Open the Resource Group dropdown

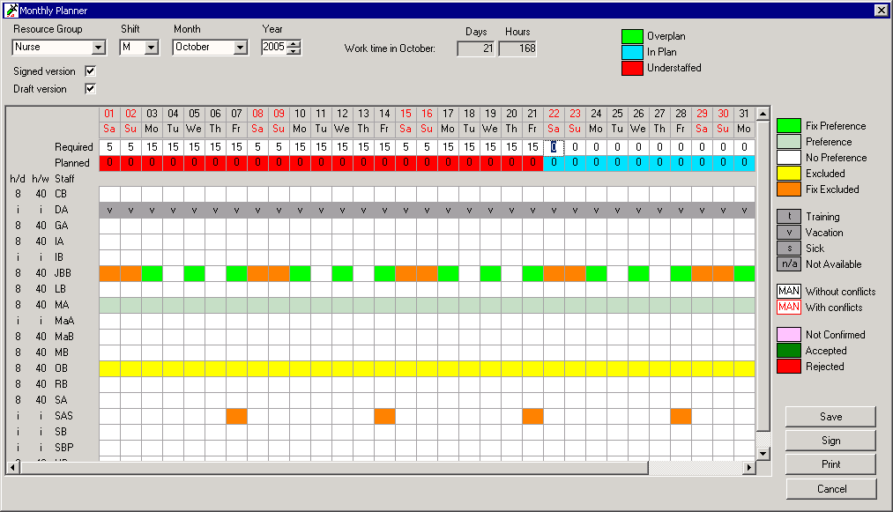99,48
